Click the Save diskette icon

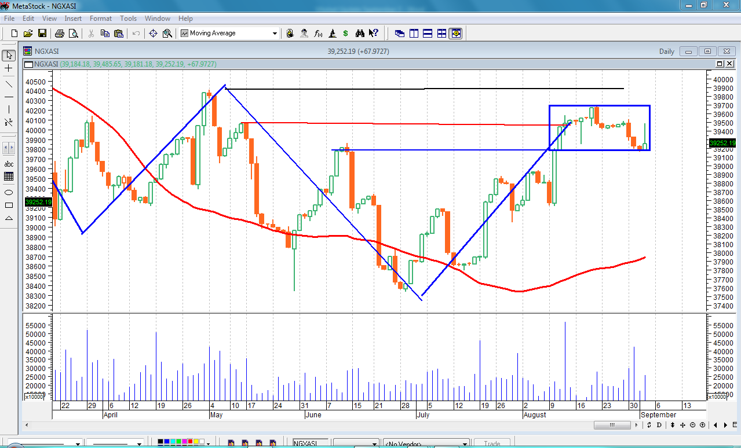click(42, 34)
